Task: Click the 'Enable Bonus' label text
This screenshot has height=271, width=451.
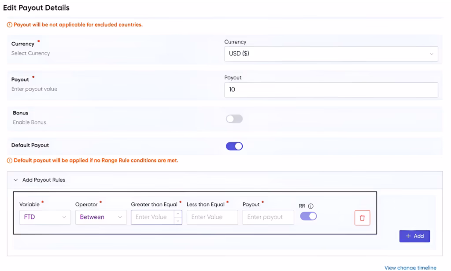Action: click(30, 122)
